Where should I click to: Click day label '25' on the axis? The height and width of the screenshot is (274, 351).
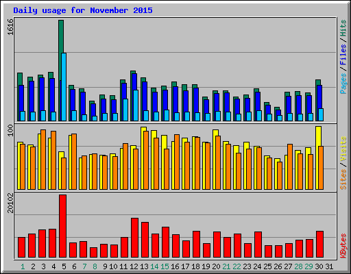pos(267,266)
